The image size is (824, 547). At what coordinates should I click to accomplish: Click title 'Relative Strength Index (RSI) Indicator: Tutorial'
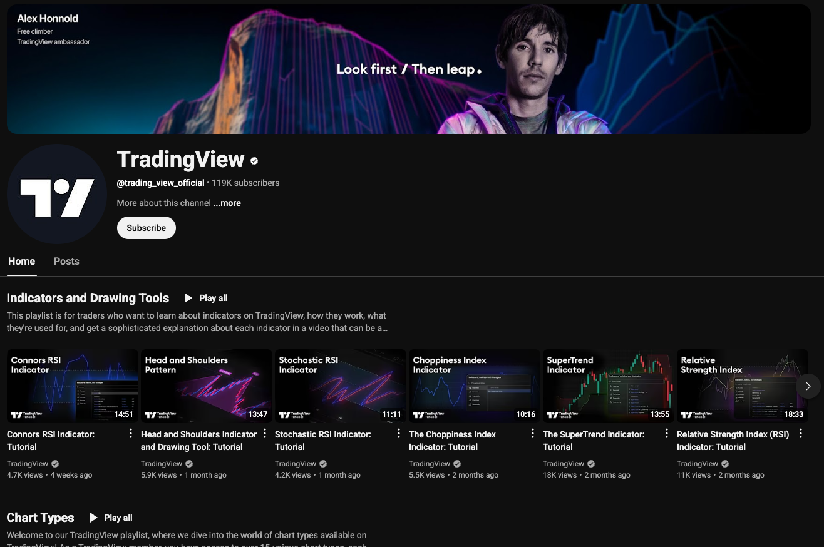coord(733,441)
